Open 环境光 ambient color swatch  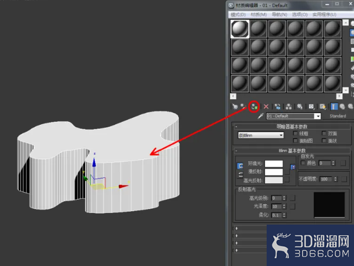[274, 163]
